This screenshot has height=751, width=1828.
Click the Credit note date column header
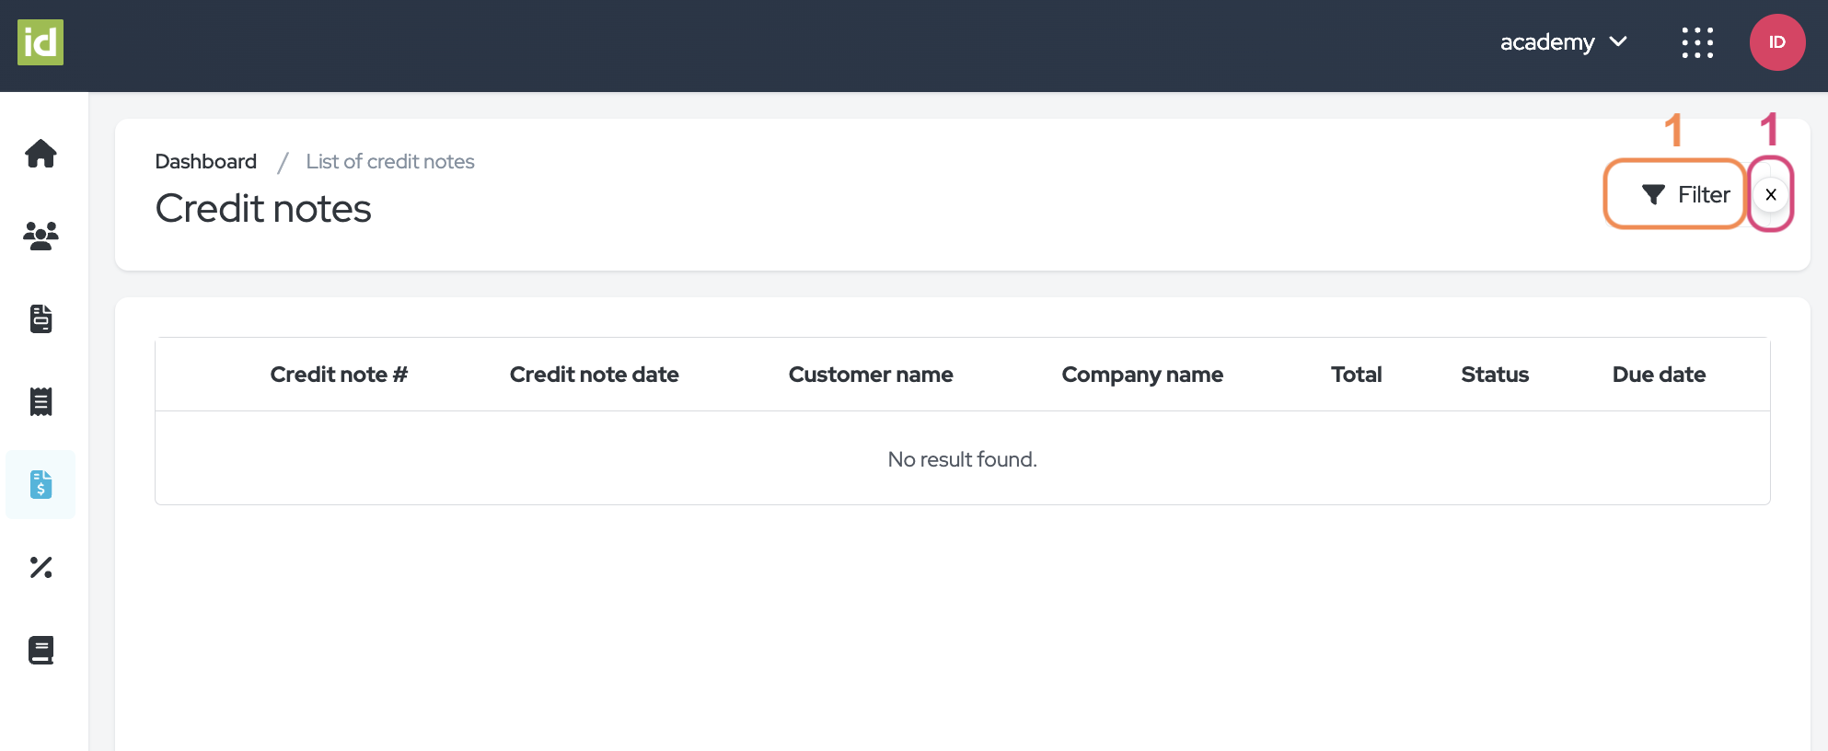coord(594,375)
